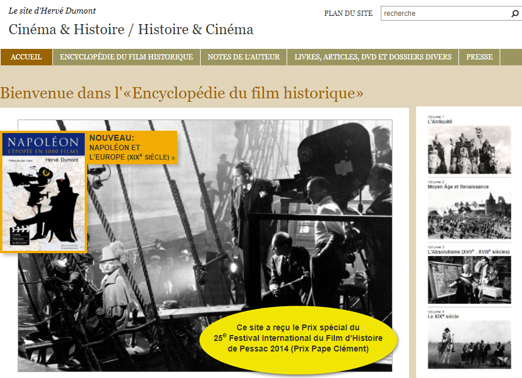Type in the recherche search field
522x378 pixels.
[444, 14]
